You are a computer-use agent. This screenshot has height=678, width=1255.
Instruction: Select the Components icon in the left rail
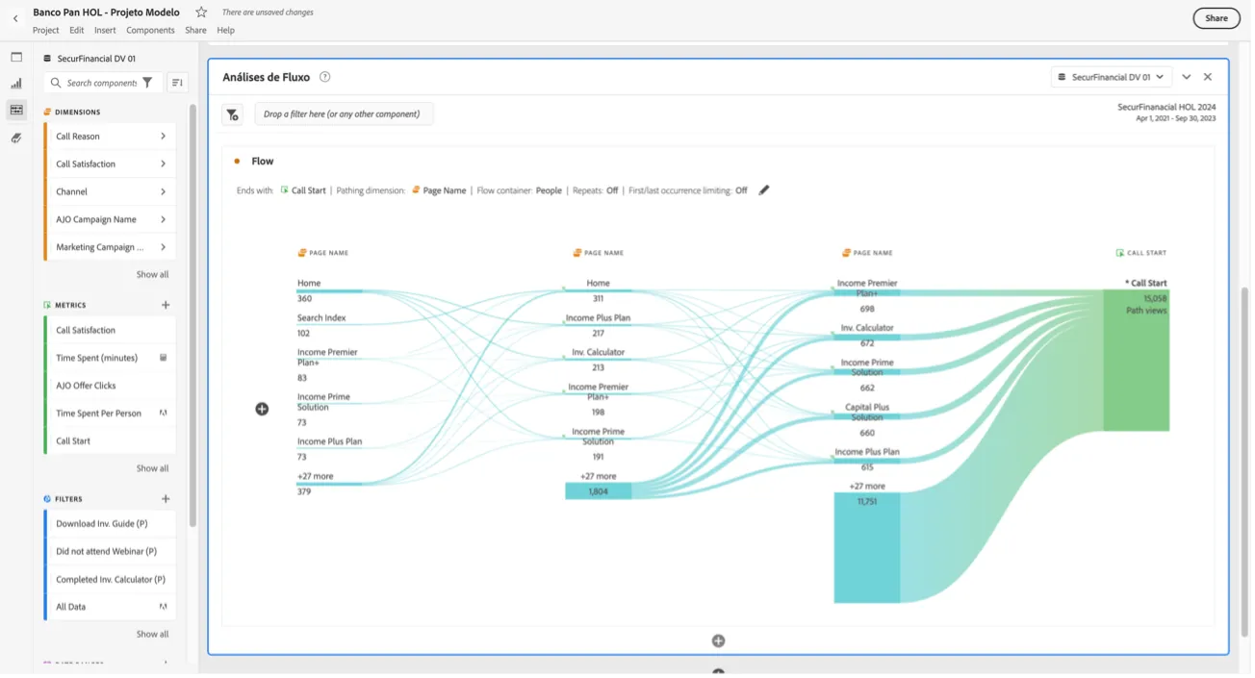16,111
